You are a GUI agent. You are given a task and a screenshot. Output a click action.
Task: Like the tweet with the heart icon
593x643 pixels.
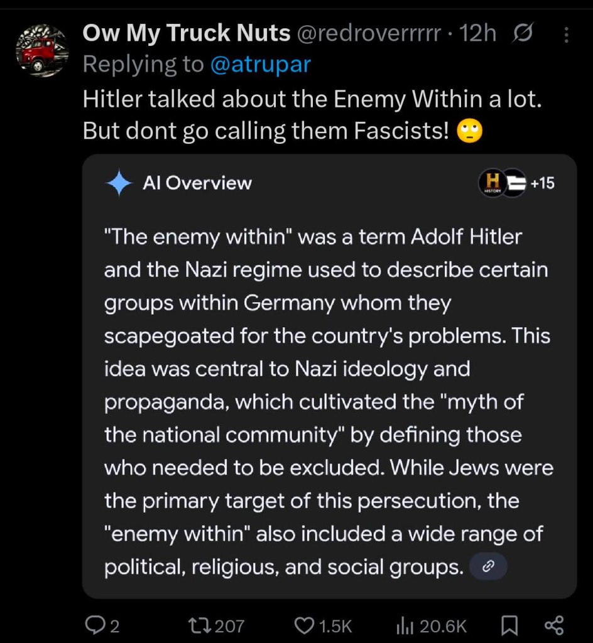tap(305, 625)
